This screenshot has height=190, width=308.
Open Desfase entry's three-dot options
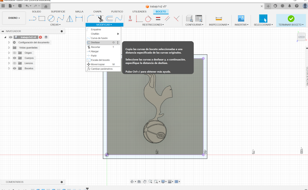118,42
